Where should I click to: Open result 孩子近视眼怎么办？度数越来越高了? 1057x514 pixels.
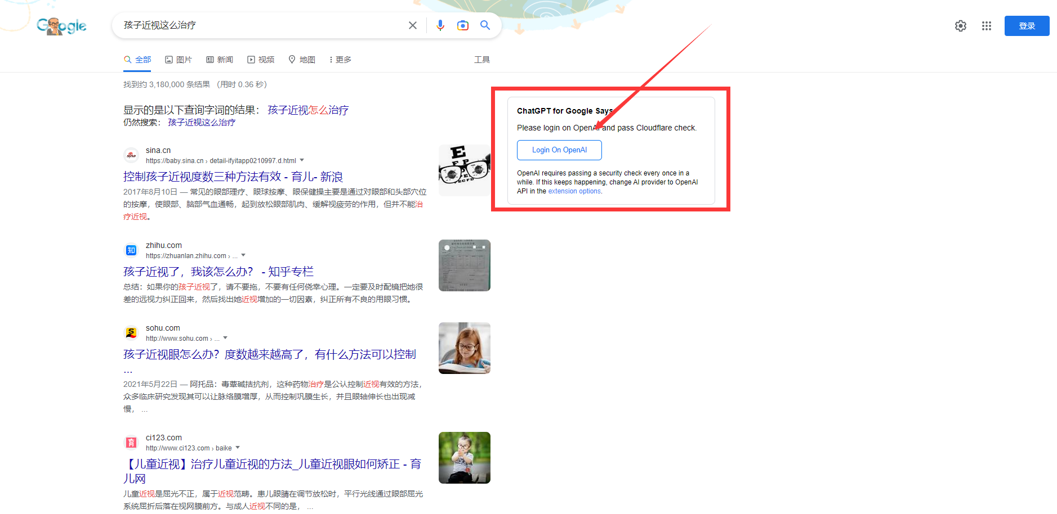pyautogui.click(x=270, y=354)
